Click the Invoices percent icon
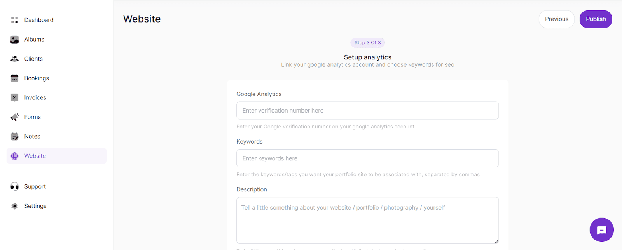Image resolution: width=622 pixels, height=250 pixels. (15, 98)
